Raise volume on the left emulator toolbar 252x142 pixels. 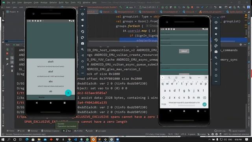[x=82, y=20]
